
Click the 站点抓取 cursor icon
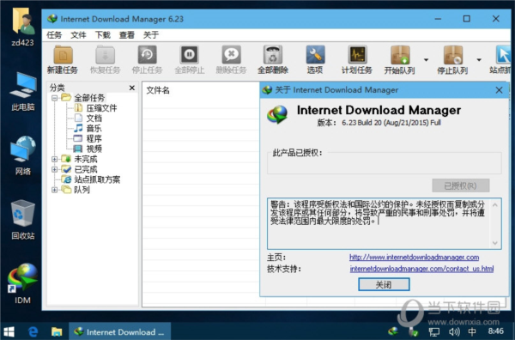pyautogui.click(x=502, y=55)
